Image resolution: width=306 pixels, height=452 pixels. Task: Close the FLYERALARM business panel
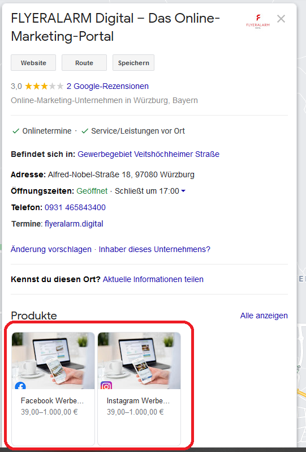click(281, 19)
